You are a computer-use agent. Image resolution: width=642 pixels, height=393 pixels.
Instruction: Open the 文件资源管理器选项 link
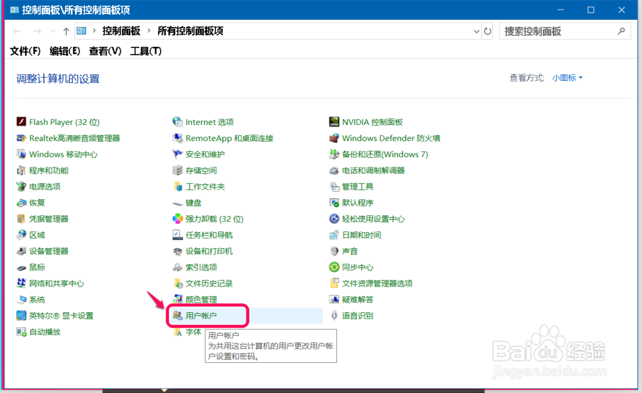377,283
